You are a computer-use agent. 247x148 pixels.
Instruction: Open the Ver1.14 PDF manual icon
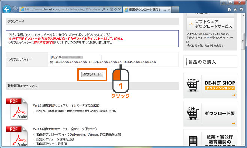[x=17, y=136]
